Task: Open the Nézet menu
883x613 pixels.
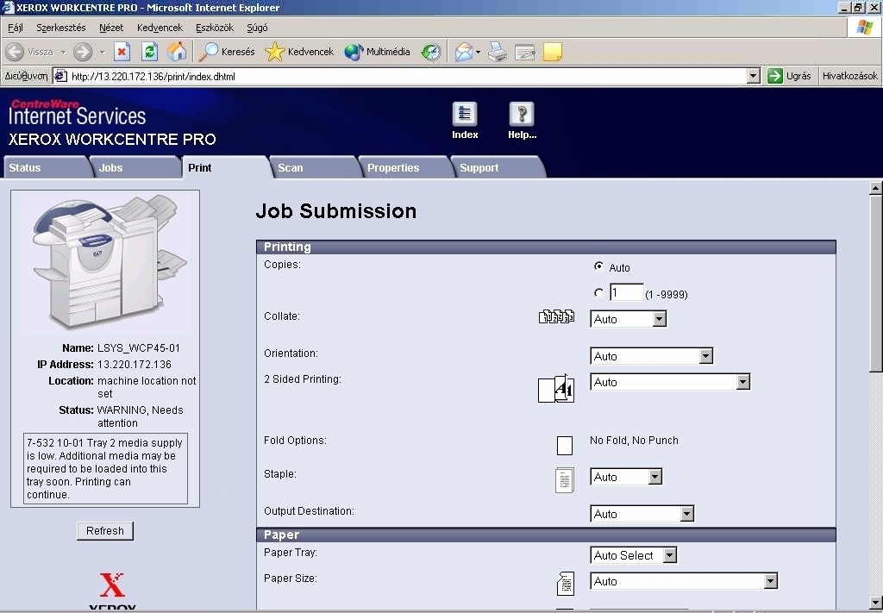Action: click(x=111, y=28)
